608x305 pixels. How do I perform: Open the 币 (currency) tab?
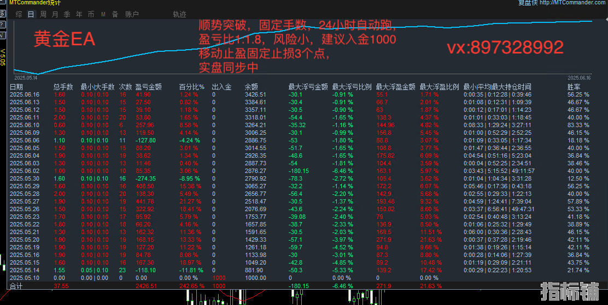click(x=91, y=14)
